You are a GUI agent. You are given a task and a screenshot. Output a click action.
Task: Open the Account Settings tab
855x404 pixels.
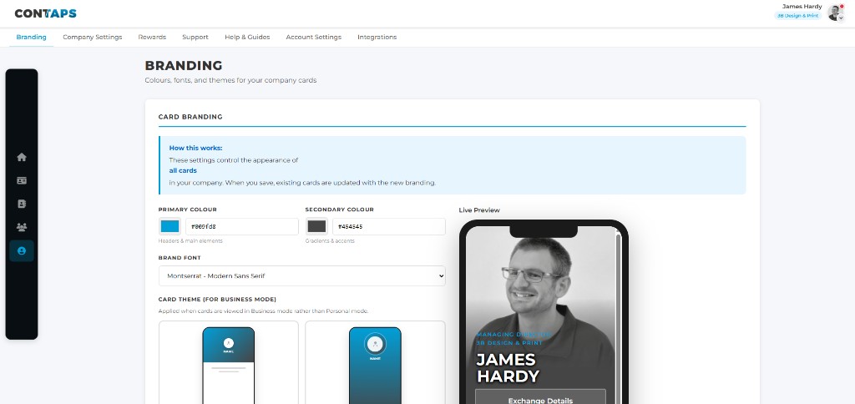point(314,37)
